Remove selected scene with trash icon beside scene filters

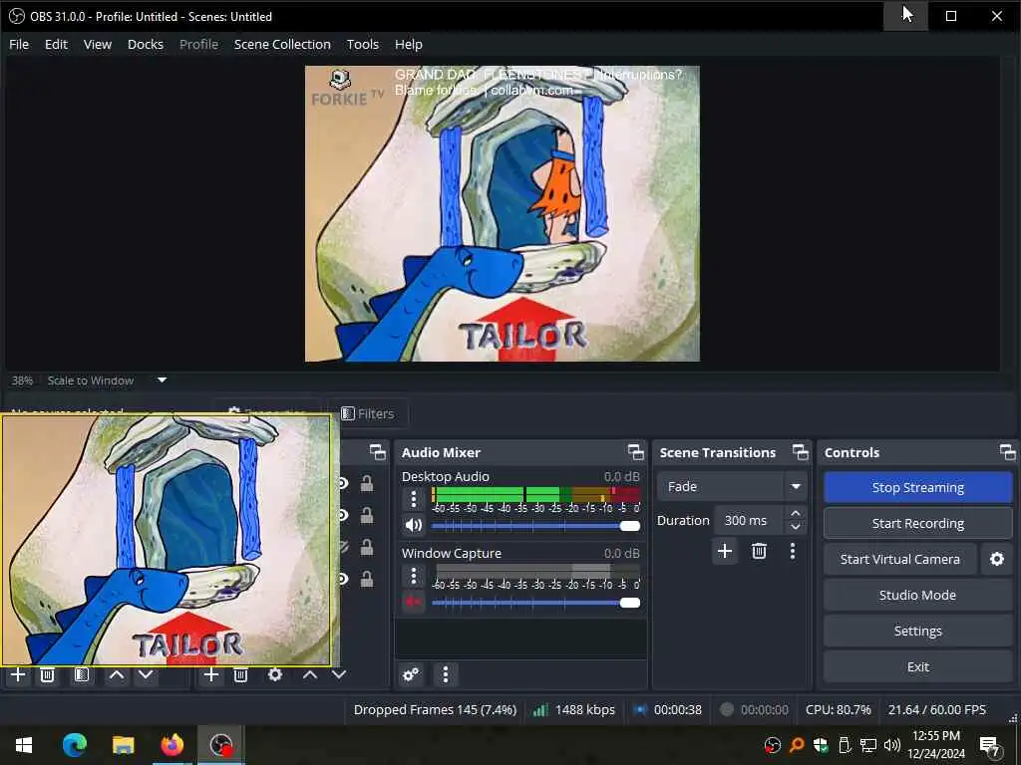(x=47, y=674)
